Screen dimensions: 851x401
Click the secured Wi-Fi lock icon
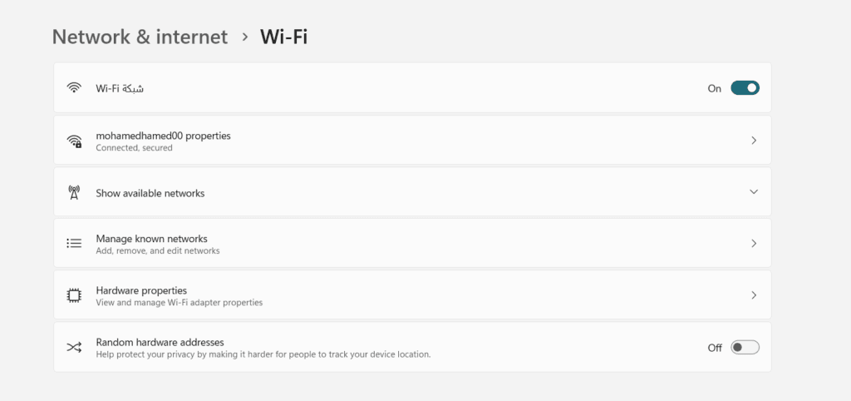coord(75,141)
